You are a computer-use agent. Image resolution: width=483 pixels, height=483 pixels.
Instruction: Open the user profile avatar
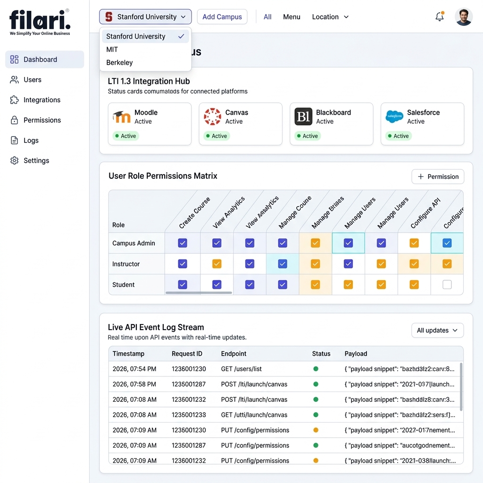(464, 17)
